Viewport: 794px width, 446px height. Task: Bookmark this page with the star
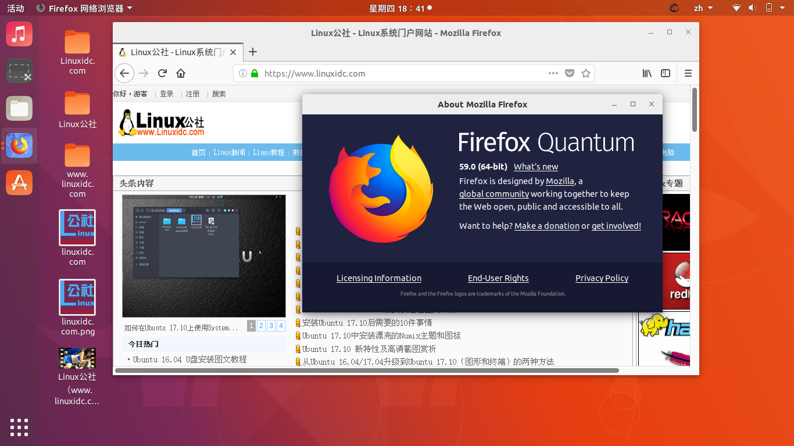[586, 73]
